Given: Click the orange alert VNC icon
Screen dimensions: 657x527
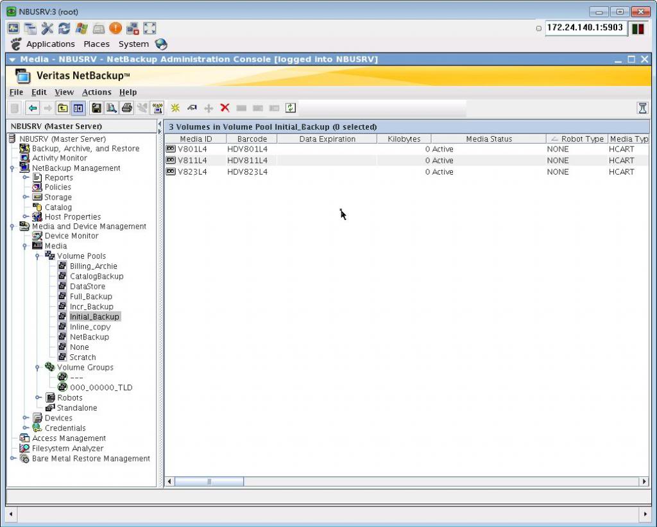Looking at the screenshot, I should tap(115, 28).
